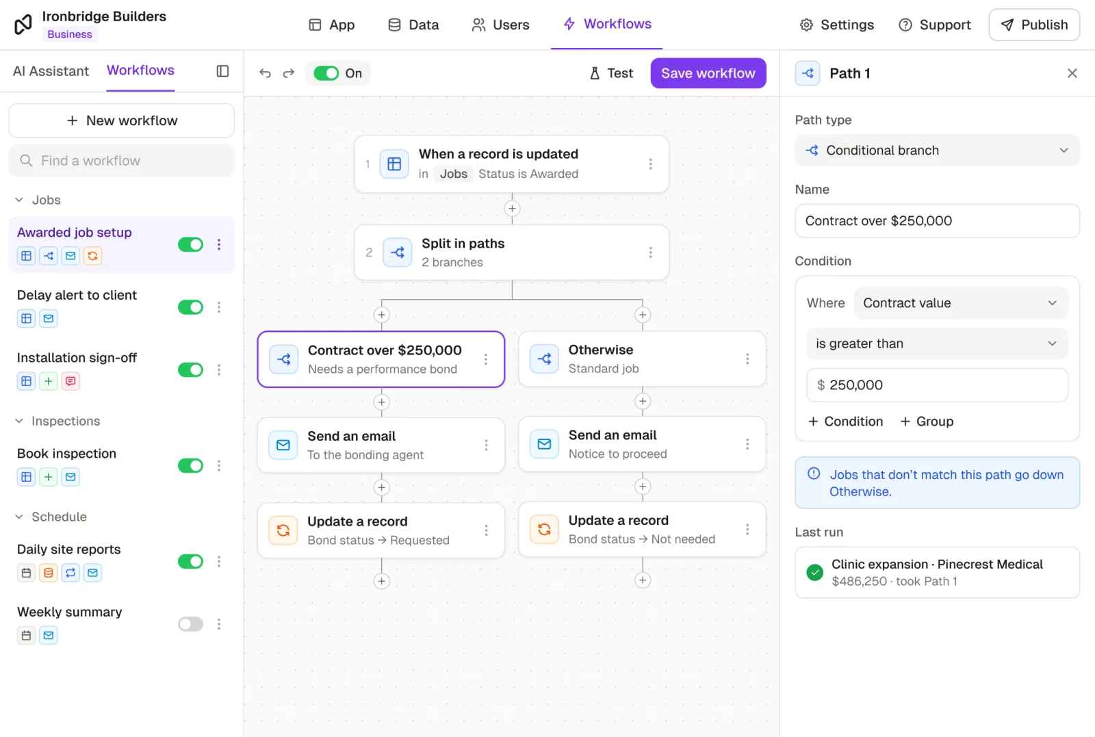Add step between trigger and Split in paths
Image resolution: width=1095 pixels, height=737 pixels.
(x=512, y=209)
